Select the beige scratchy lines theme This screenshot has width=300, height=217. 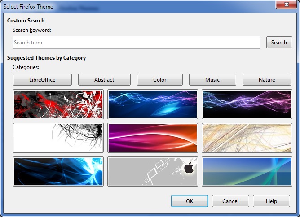click(247, 138)
